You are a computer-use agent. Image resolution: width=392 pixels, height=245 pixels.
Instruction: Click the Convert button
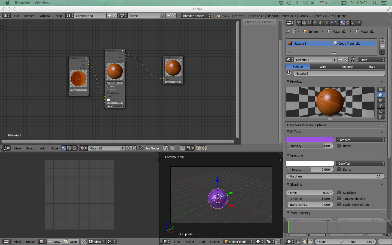(x=268, y=22)
